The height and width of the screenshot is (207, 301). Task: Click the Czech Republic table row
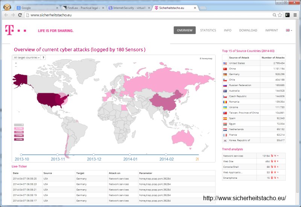pyautogui.click(x=254, y=97)
